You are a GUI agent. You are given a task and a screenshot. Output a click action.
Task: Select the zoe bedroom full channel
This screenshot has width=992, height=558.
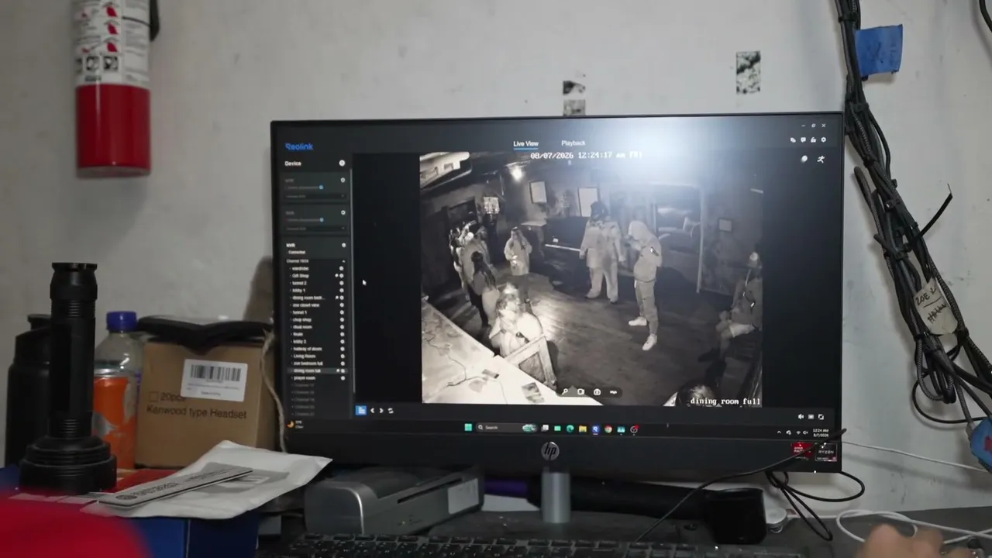click(x=308, y=363)
